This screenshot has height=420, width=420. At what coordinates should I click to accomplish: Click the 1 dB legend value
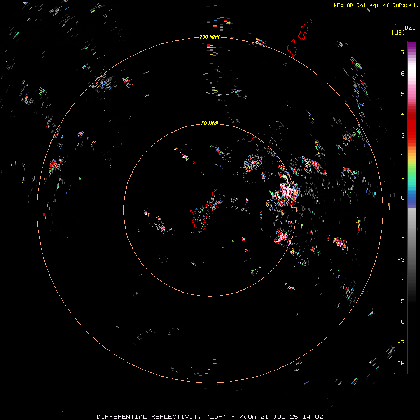403,177
